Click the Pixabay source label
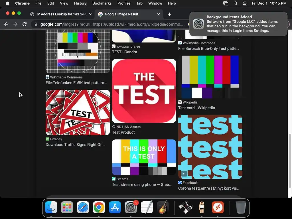 (56, 139)
